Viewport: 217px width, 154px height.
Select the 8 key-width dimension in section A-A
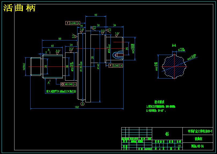tap(181, 50)
